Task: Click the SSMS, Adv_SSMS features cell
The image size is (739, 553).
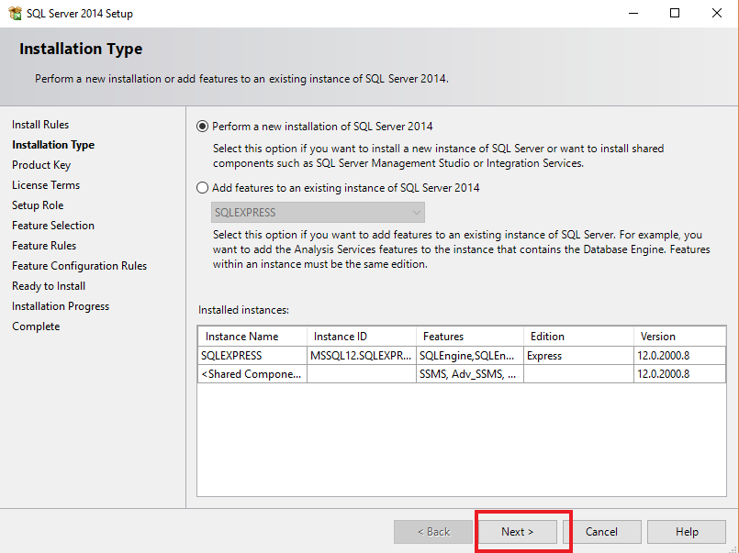Action: tap(470, 373)
